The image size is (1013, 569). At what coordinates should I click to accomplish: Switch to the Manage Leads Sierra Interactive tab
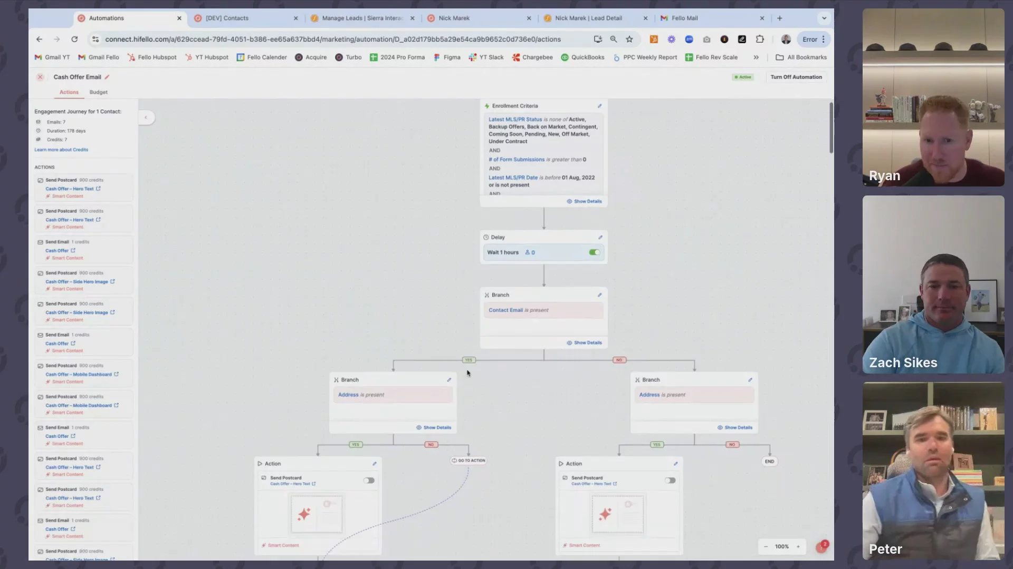coord(362,18)
